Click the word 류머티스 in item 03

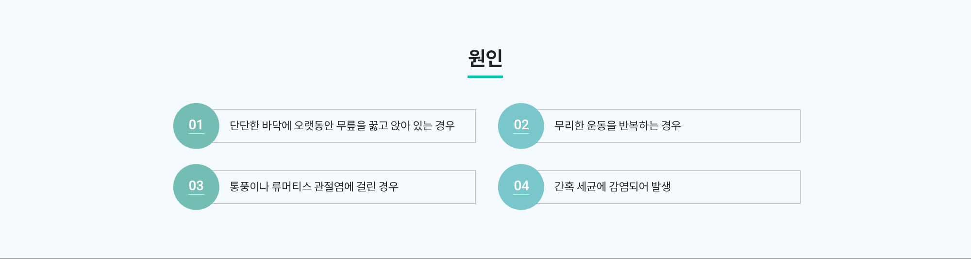(291, 187)
